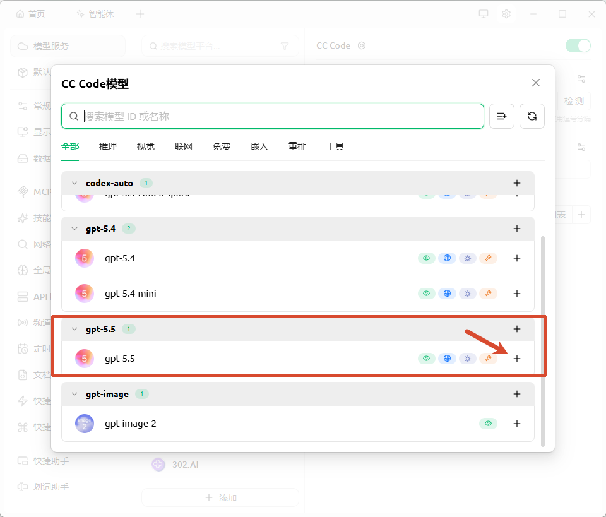Viewport: 606px width, 517px height.
Task: Switch to the 全部 filter tab
Action: click(x=70, y=147)
